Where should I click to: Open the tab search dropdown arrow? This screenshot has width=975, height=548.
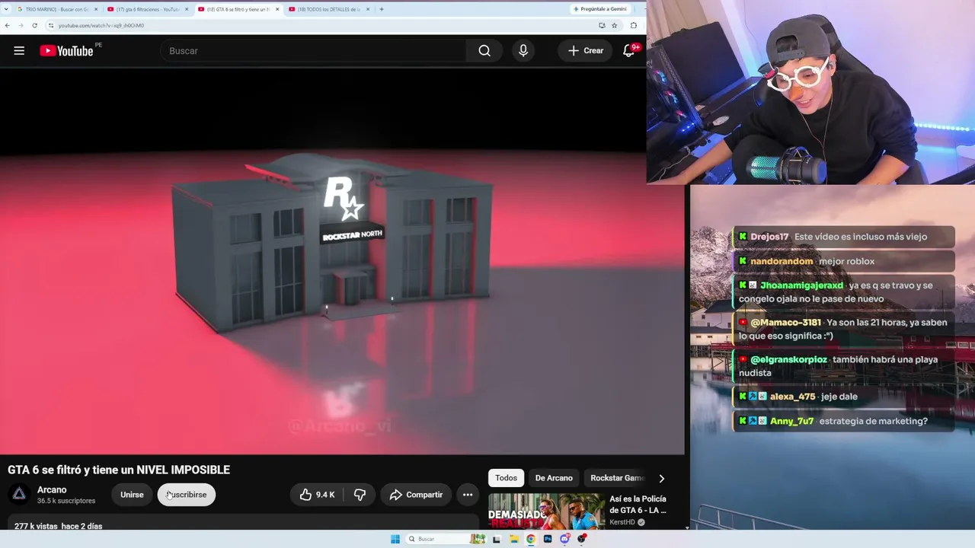(x=6, y=9)
